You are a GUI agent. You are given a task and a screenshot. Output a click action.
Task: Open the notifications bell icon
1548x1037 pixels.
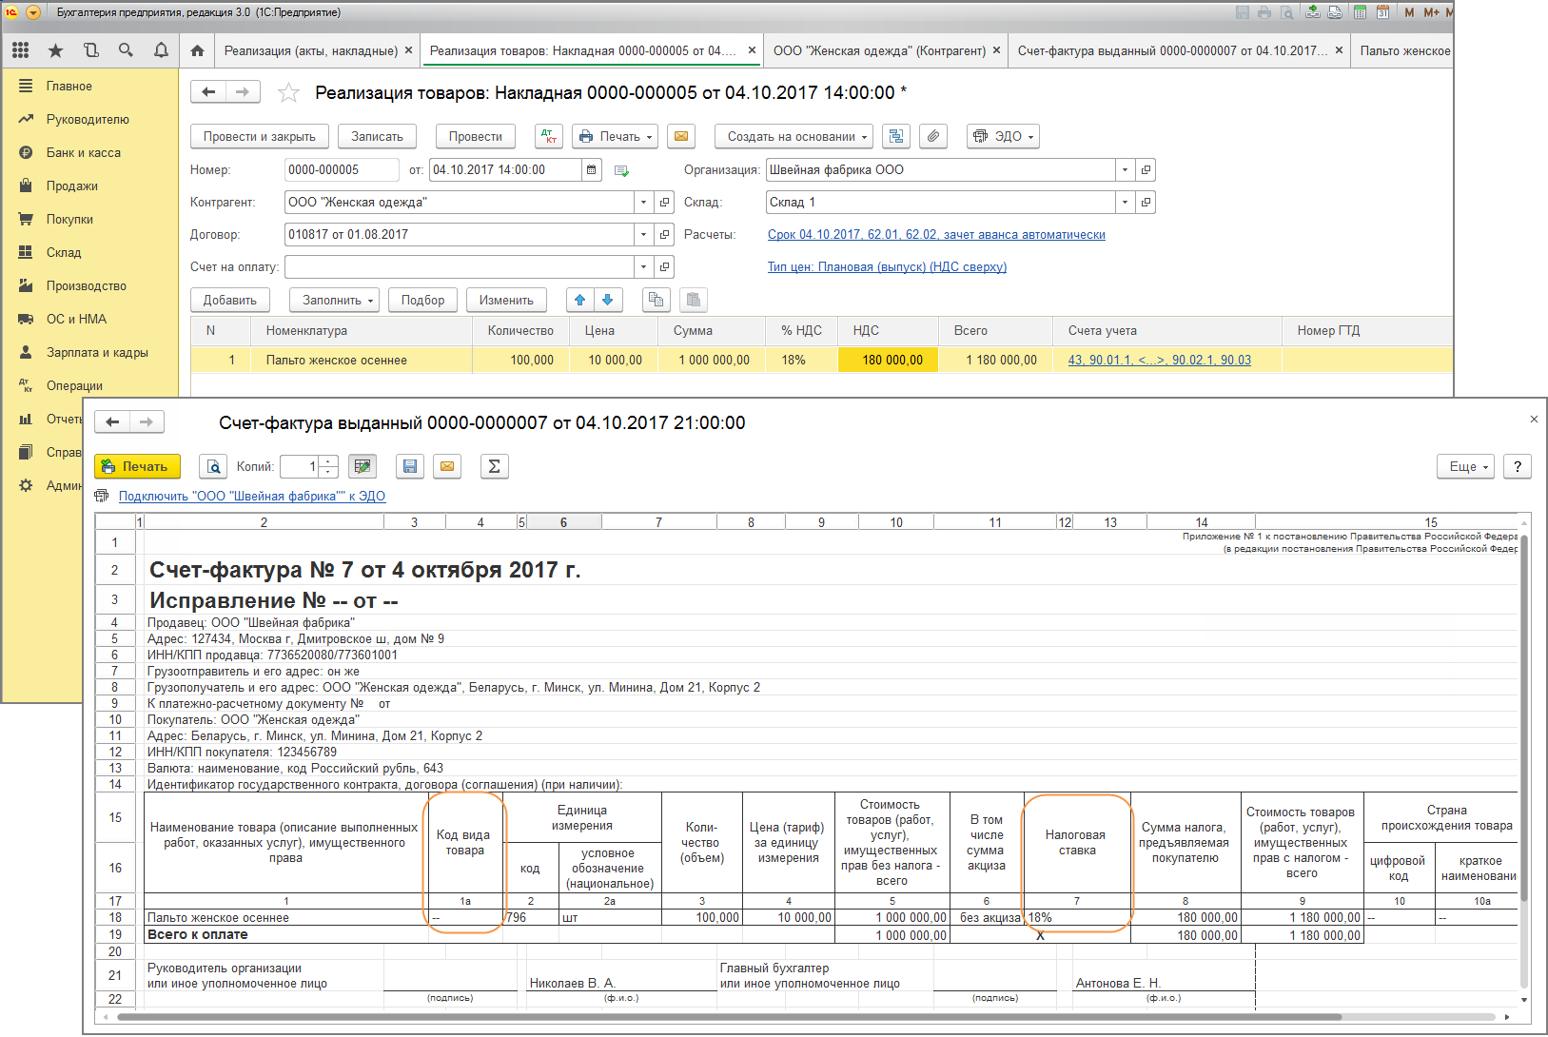(x=161, y=50)
